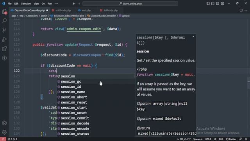Image resolution: width=250 pixels, height=141 pixels.
Task: Open the Edit menu
Action: tap(16, 4)
